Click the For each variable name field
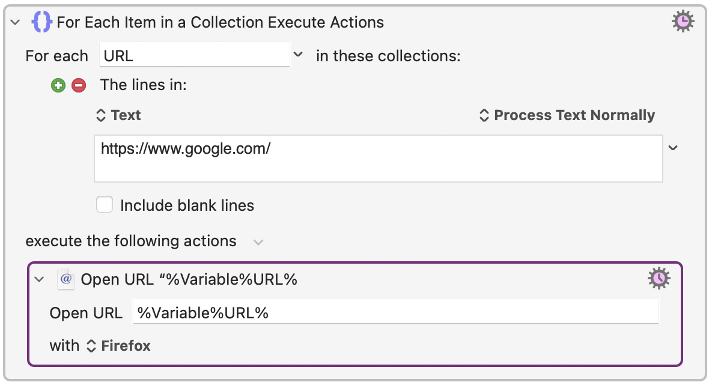Screen dimensions: 715x388 194,55
